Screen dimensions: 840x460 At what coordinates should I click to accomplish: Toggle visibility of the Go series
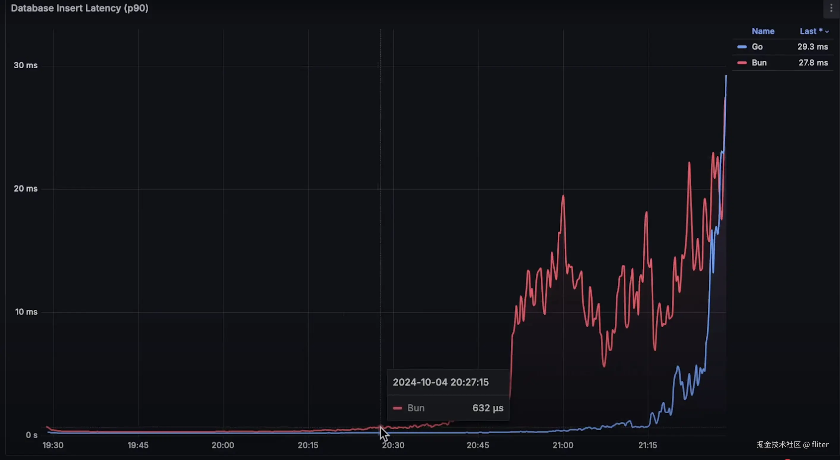click(x=757, y=47)
